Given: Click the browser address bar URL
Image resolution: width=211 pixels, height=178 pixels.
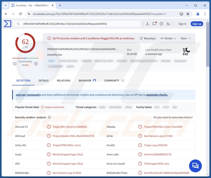Looking at the screenshot, I should 99,14.
